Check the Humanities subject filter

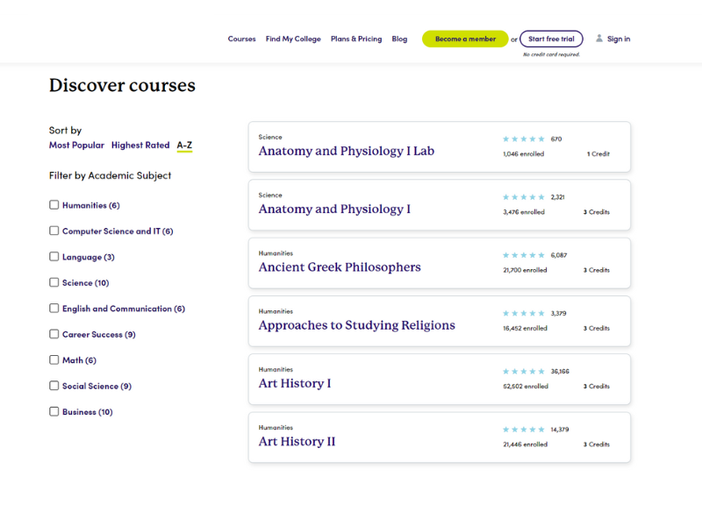pyautogui.click(x=54, y=205)
